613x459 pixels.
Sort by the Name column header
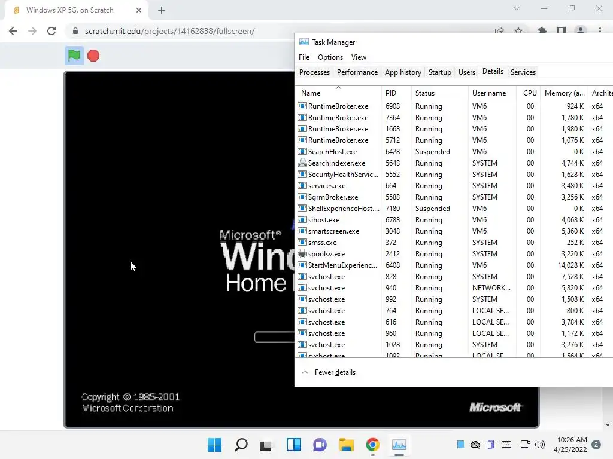click(x=338, y=93)
